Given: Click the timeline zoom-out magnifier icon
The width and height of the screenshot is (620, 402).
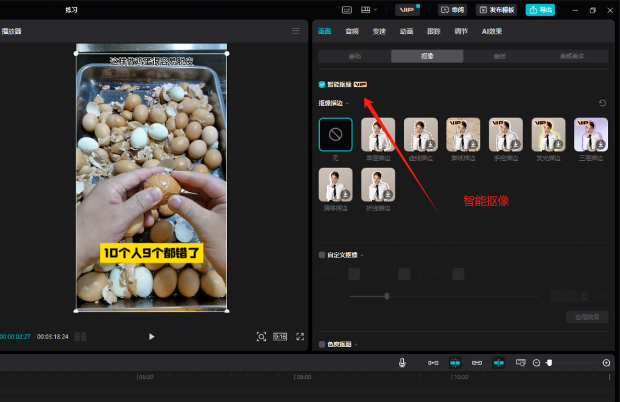Looking at the screenshot, I should pos(536,363).
